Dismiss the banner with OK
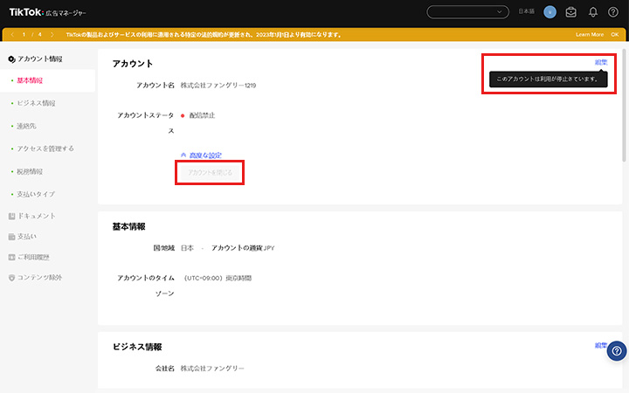629x393 pixels. coord(614,34)
